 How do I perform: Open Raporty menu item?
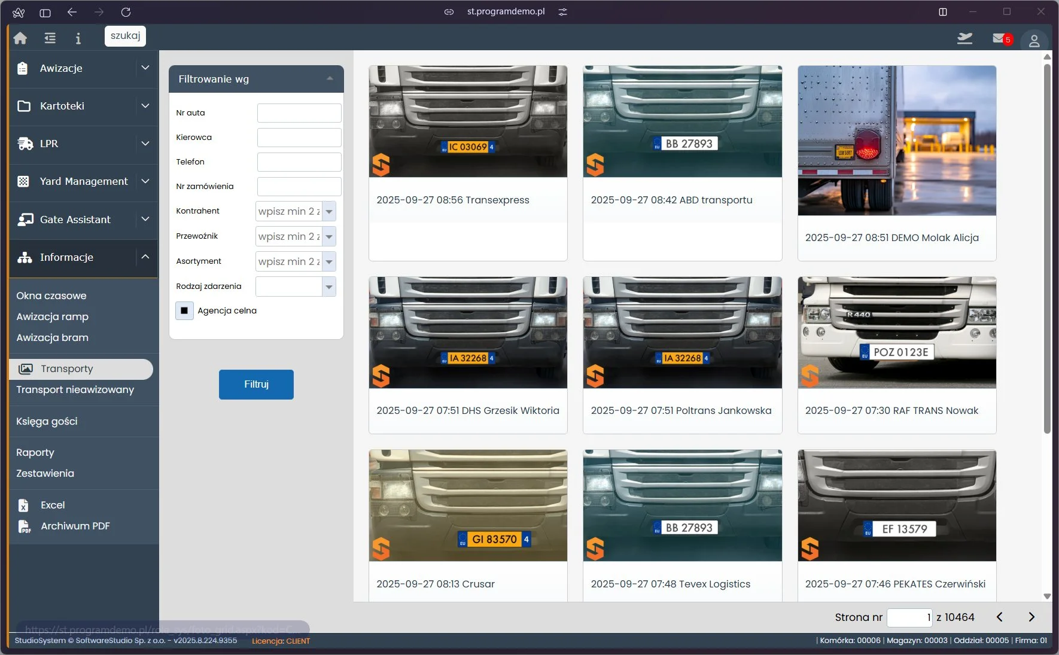[x=35, y=452]
